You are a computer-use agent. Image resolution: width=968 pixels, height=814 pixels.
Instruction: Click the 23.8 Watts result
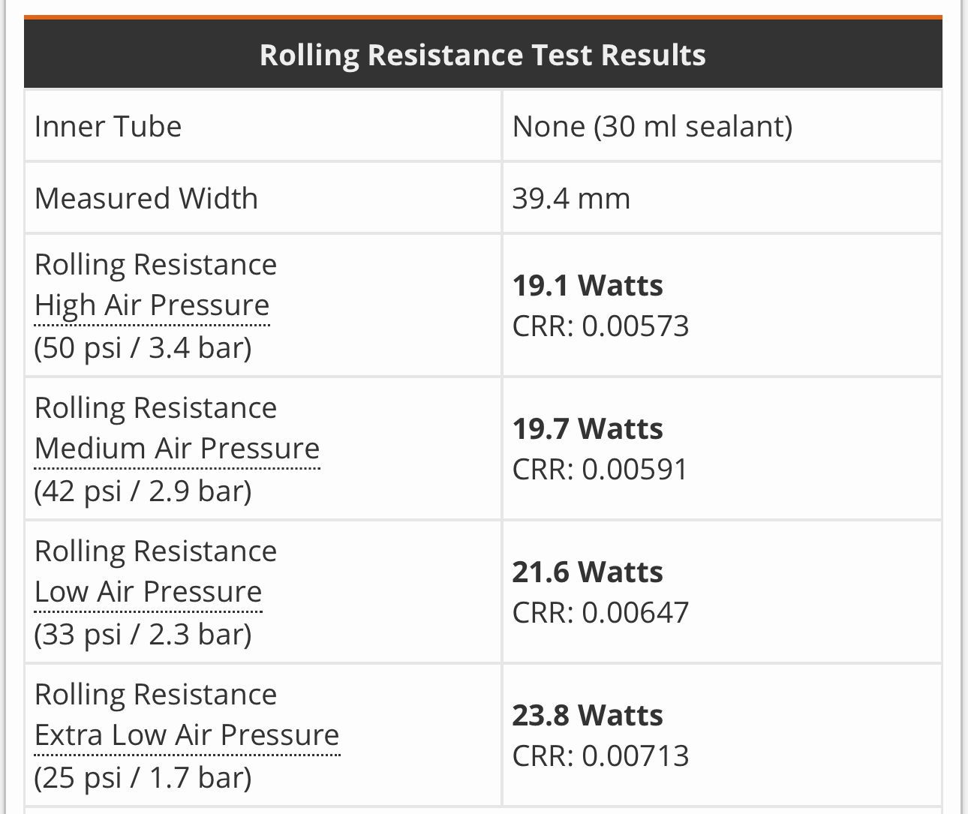(588, 716)
